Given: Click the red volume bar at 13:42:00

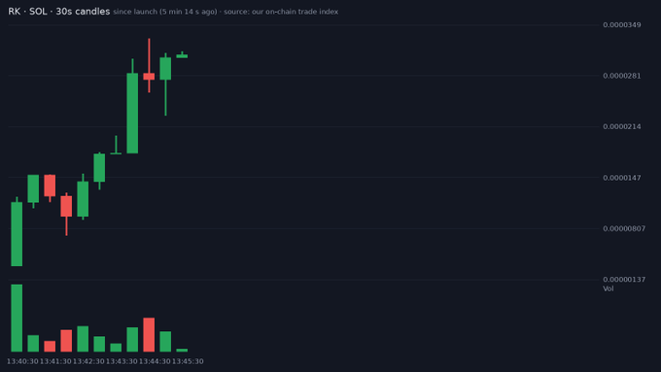Looking at the screenshot, I should 66,341.
